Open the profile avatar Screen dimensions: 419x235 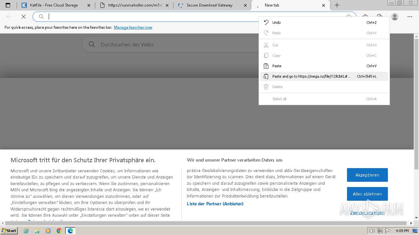395,17
